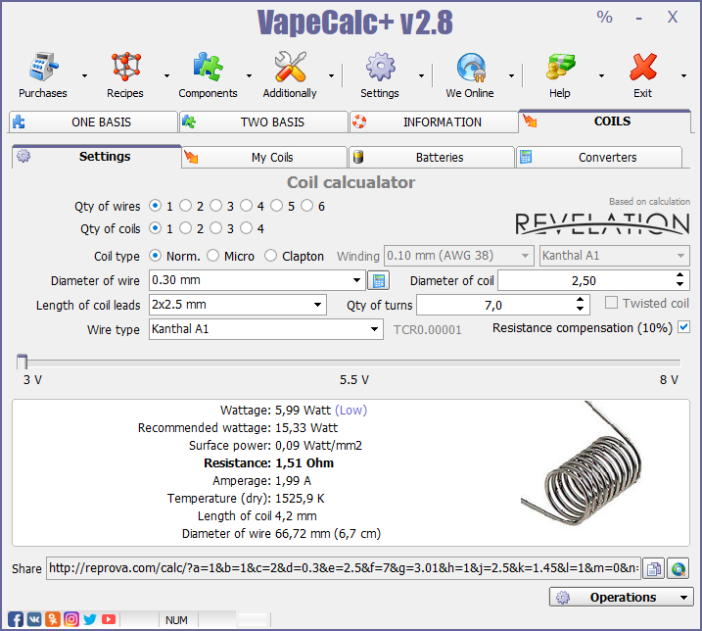Select 6 for quantity of wires
Screen dimensions: 702x631
[x=306, y=206]
